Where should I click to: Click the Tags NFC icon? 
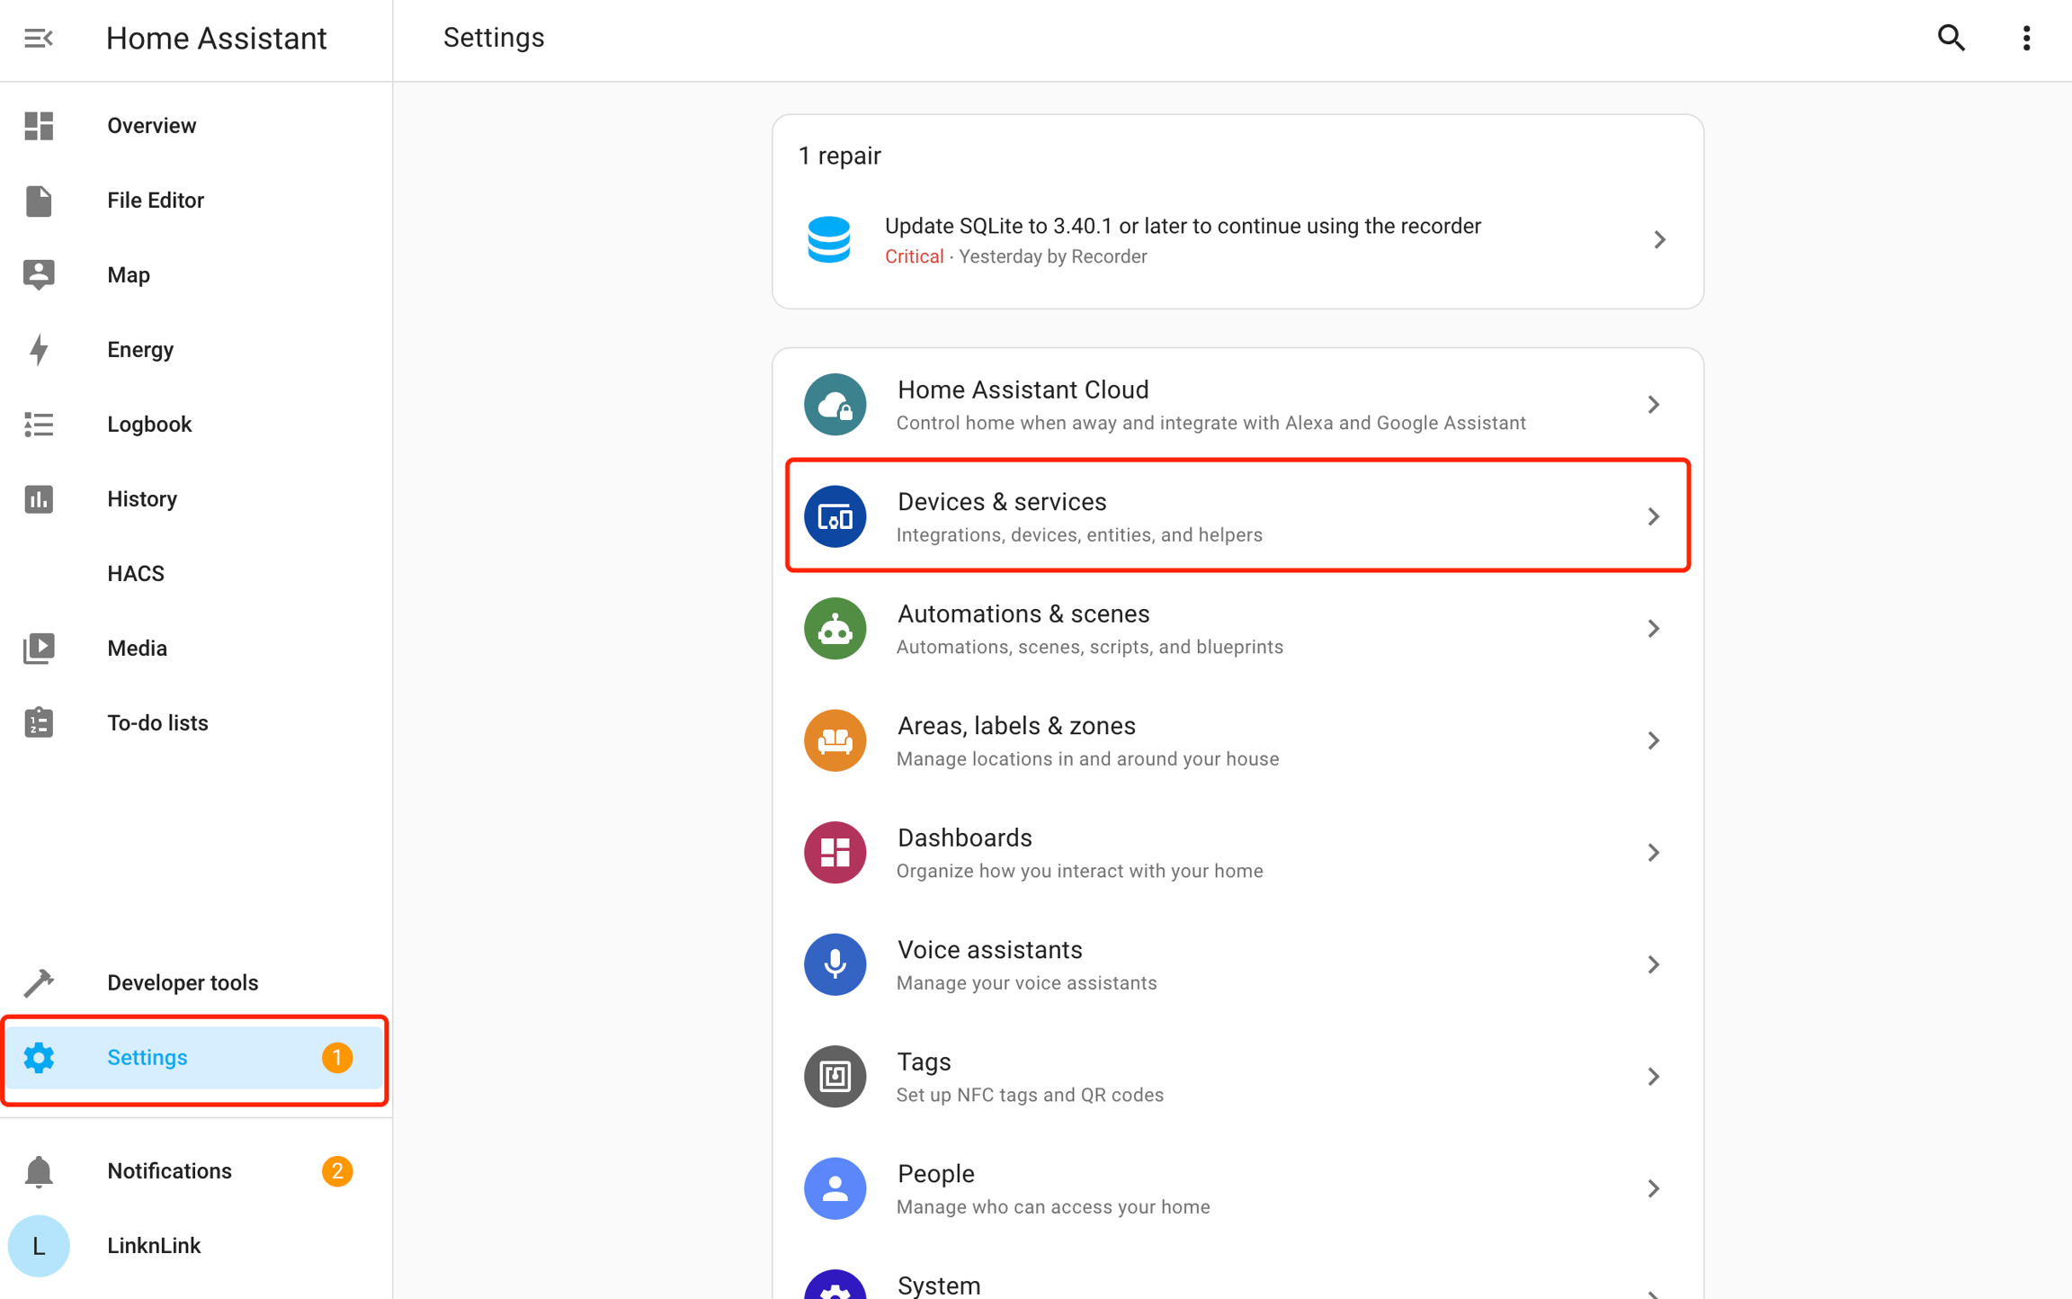tap(835, 1076)
